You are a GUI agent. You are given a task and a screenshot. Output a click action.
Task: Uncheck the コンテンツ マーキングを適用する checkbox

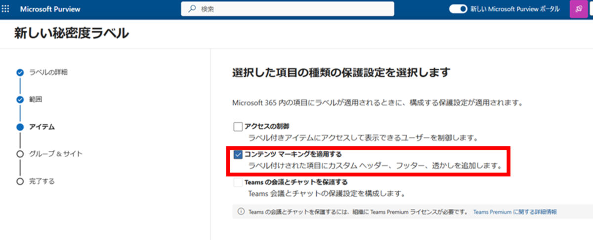pyautogui.click(x=238, y=155)
